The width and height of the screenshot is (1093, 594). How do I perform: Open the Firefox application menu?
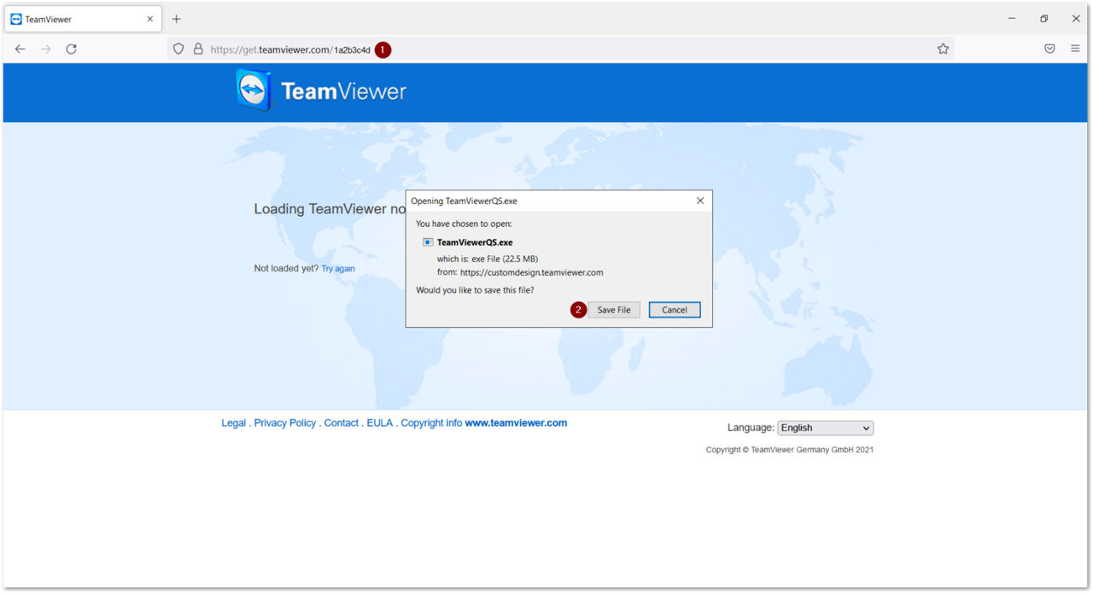1075,49
